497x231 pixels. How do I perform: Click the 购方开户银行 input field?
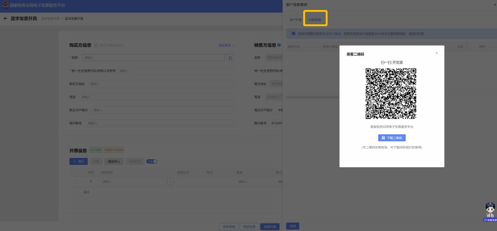point(163,110)
